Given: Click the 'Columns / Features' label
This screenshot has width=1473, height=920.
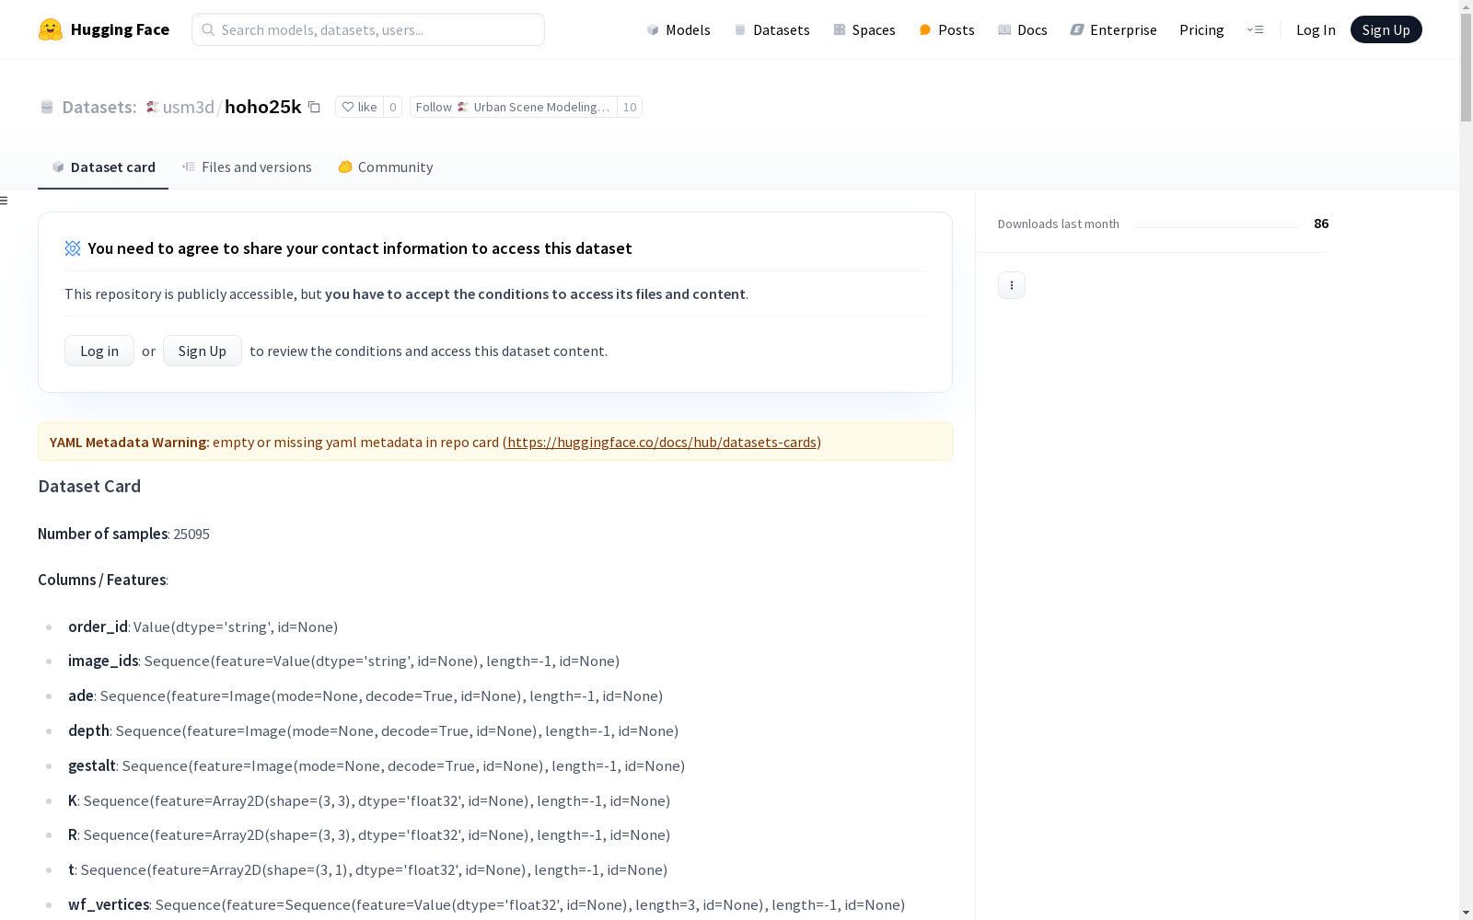Looking at the screenshot, I should click(x=102, y=580).
